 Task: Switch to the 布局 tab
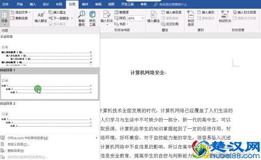(x=59, y=4)
